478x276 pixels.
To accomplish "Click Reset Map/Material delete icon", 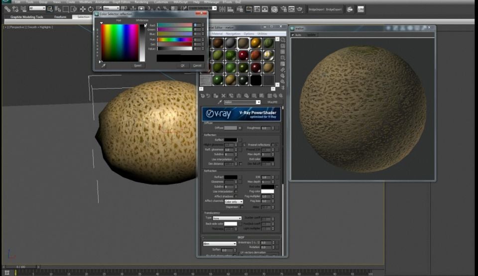I will click(224, 95).
